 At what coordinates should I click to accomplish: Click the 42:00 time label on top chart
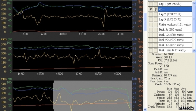pos(102,34)
